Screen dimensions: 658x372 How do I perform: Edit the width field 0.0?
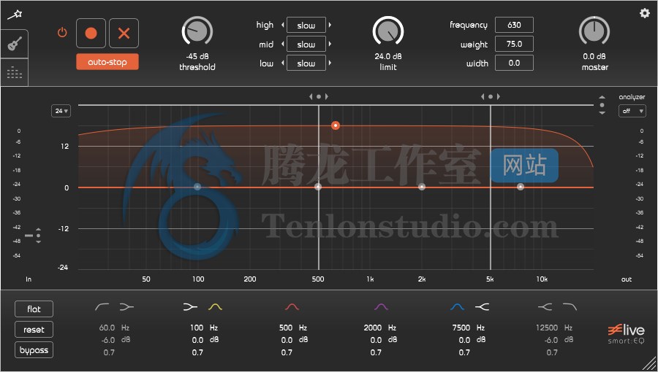click(x=514, y=63)
